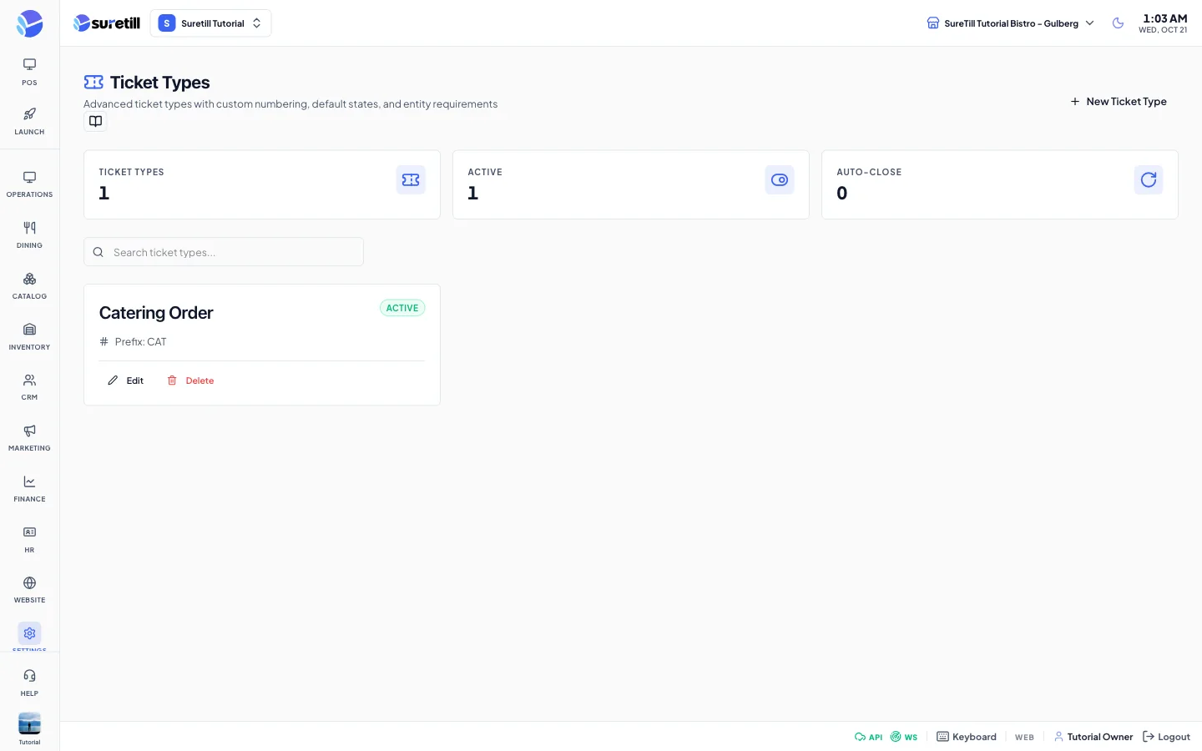Click the API status indicator

tap(868, 737)
